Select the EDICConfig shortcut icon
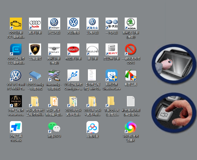The width and height of the screenshot is (197, 160). pos(35,76)
